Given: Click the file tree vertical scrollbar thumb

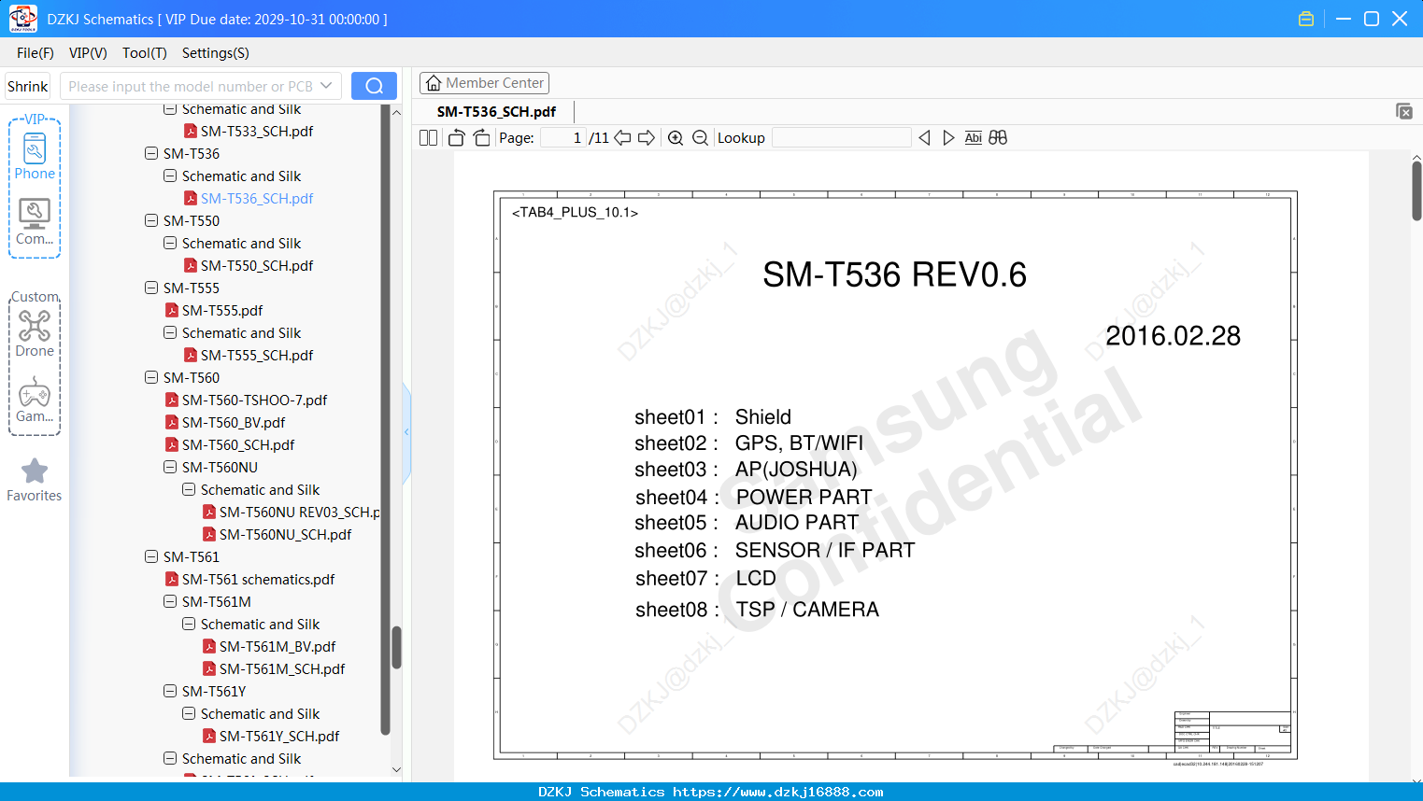Looking at the screenshot, I should click(x=396, y=647).
